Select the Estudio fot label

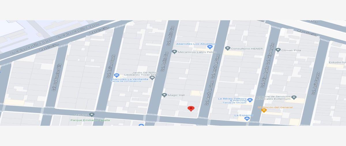[337, 62]
